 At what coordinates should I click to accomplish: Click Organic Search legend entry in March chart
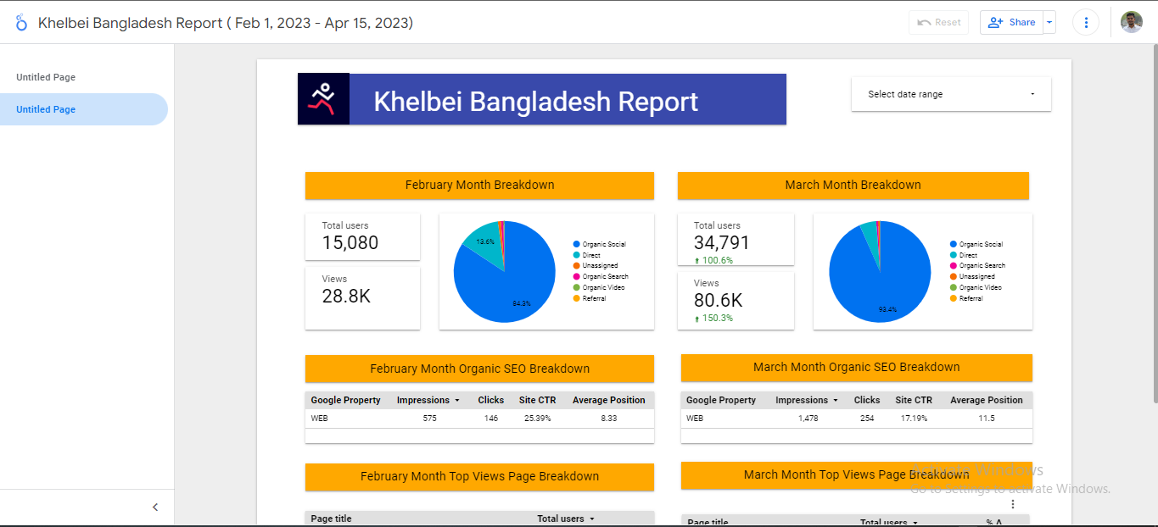pyautogui.click(x=977, y=266)
